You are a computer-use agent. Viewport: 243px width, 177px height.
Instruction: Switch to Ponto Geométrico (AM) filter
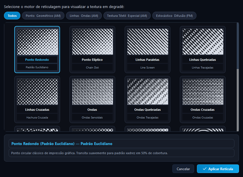(43, 16)
